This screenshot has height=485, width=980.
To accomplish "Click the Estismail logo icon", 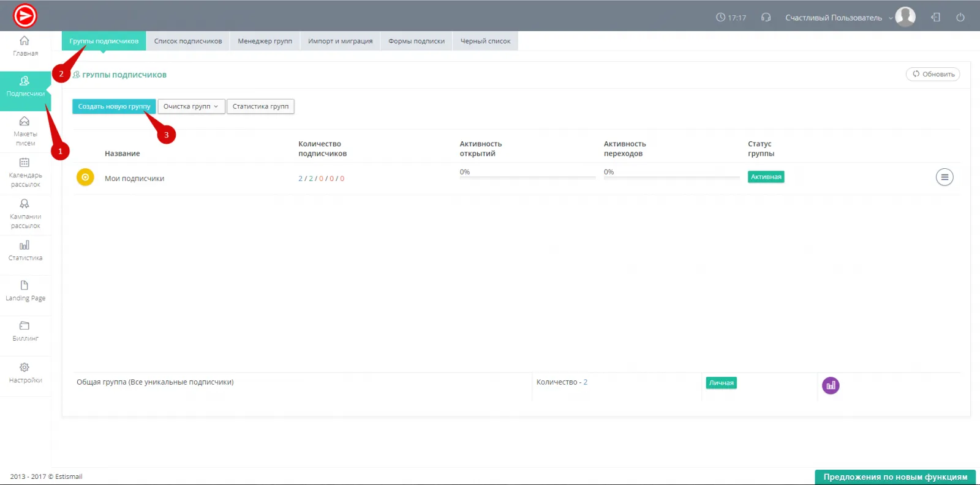I will (25, 16).
